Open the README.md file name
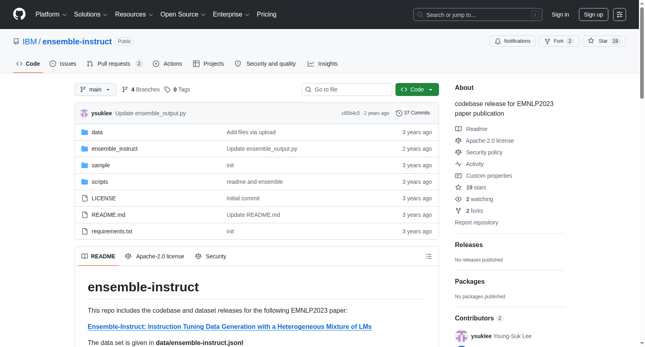This screenshot has height=347, width=645. pos(108,215)
